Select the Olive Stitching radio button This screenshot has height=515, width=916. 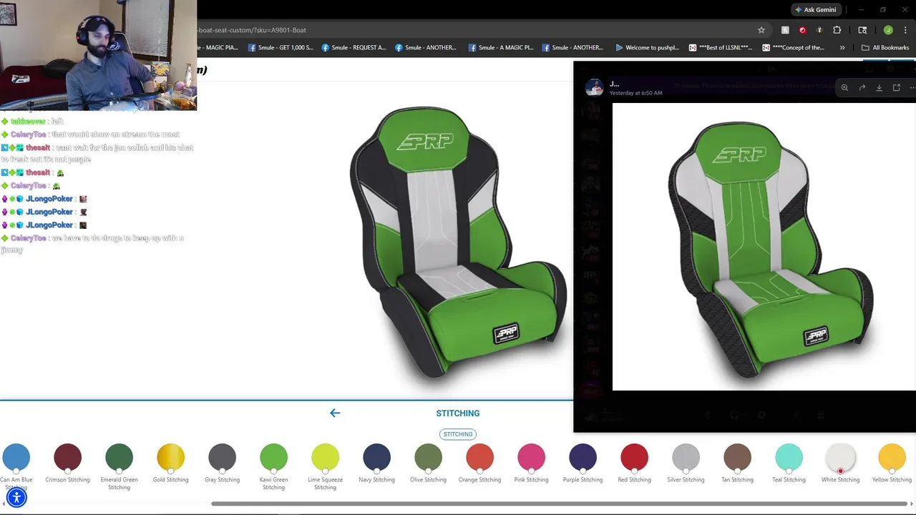pyautogui.click(x=428, y=471)
